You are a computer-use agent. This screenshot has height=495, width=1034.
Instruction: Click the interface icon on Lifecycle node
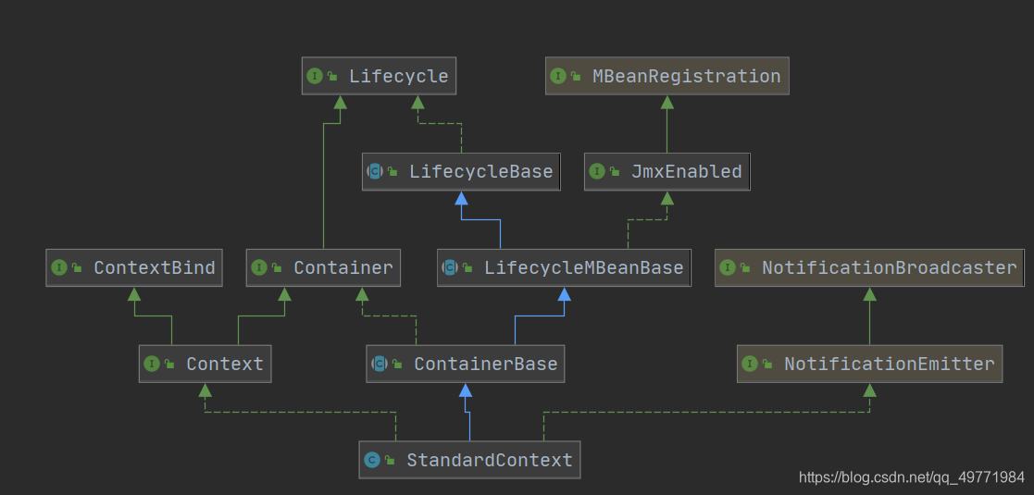315,76
